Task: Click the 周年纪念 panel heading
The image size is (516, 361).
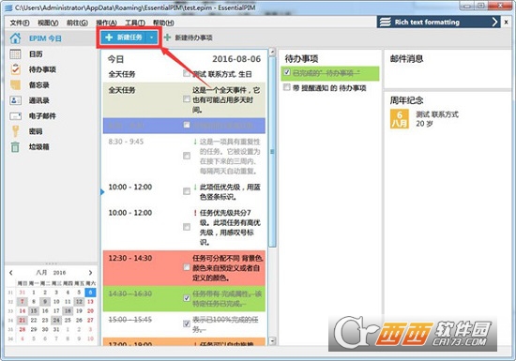Action: click(x=406, y=100)
